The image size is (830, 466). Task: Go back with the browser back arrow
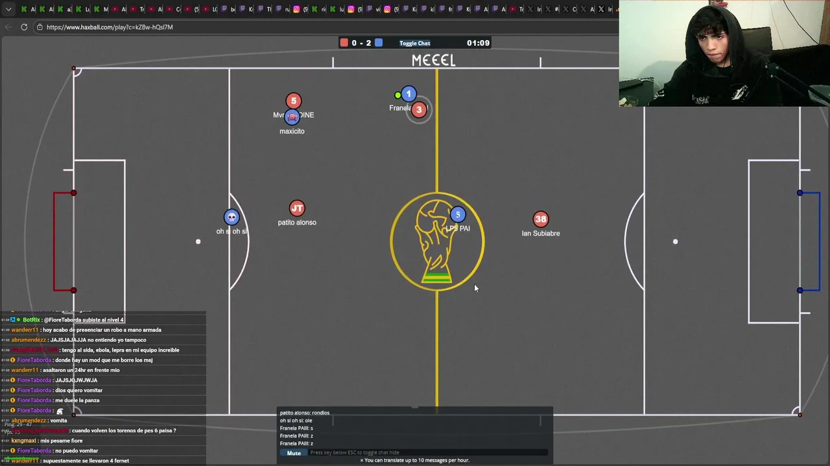(x=8, y=27)
